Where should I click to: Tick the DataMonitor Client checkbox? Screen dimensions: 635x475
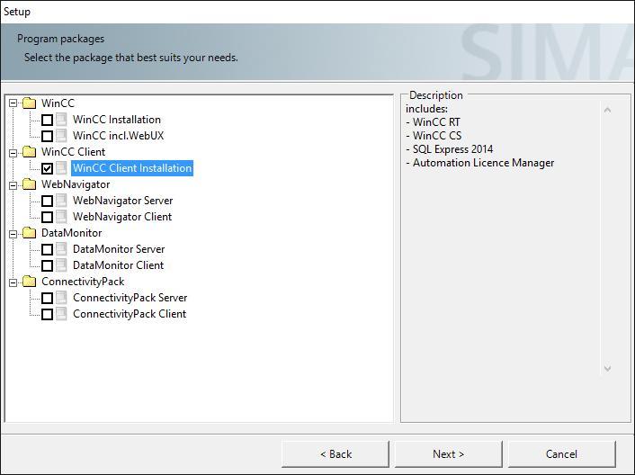coord(48,265)
